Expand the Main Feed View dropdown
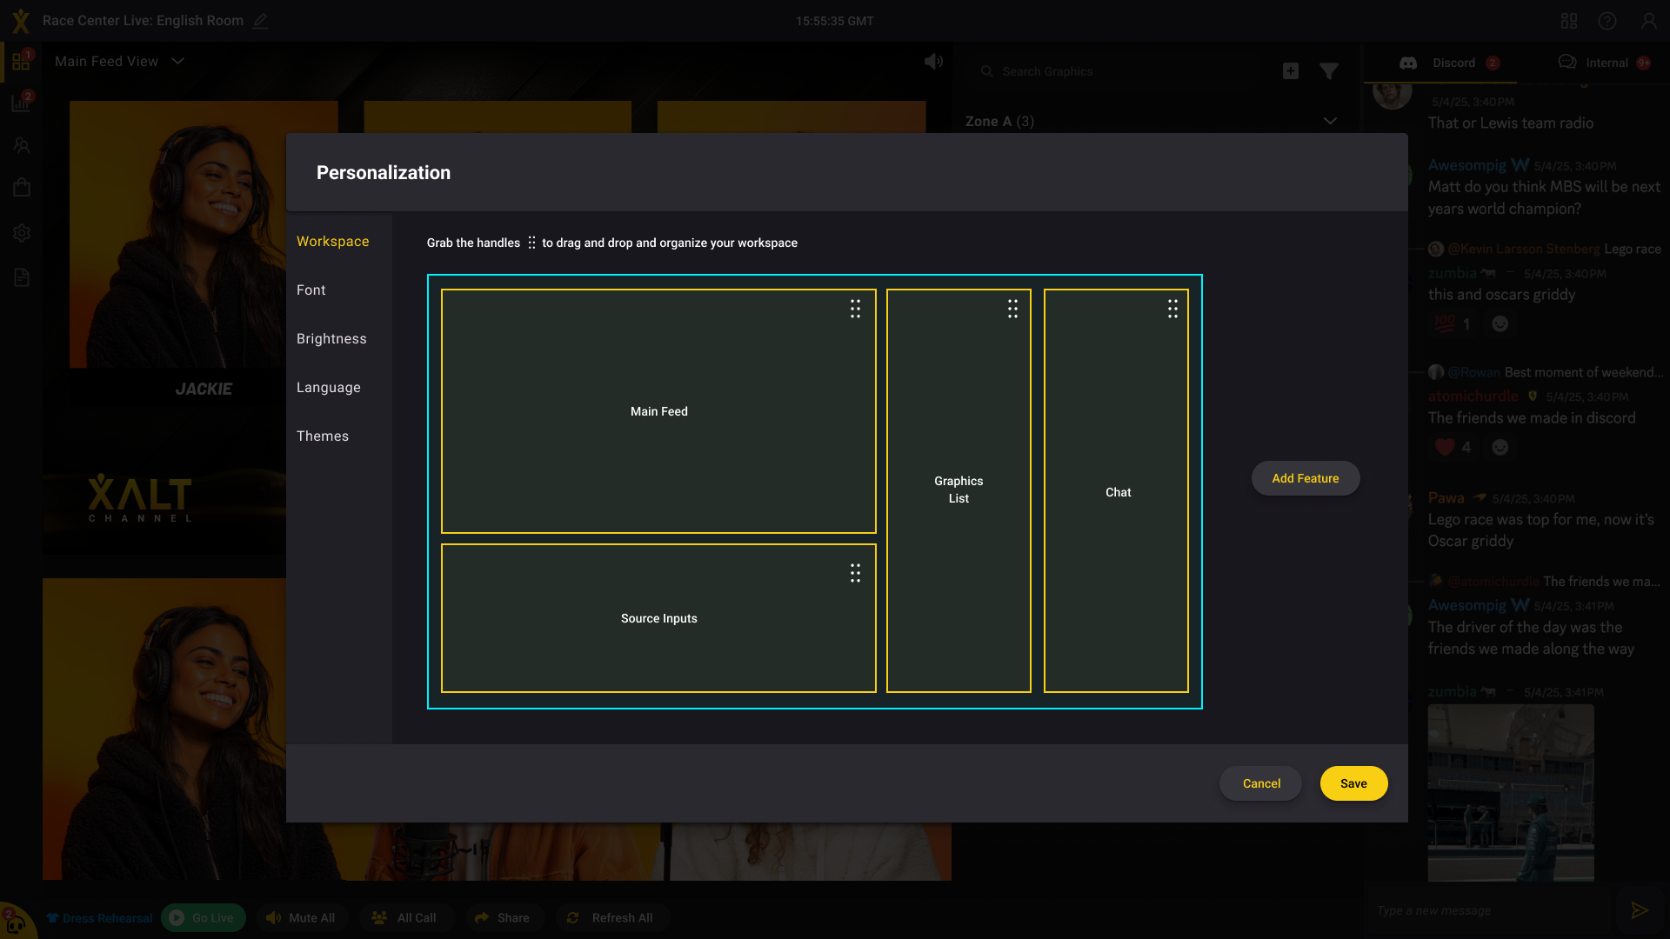The image size is (1670, 939). click(x=119, y=61)
